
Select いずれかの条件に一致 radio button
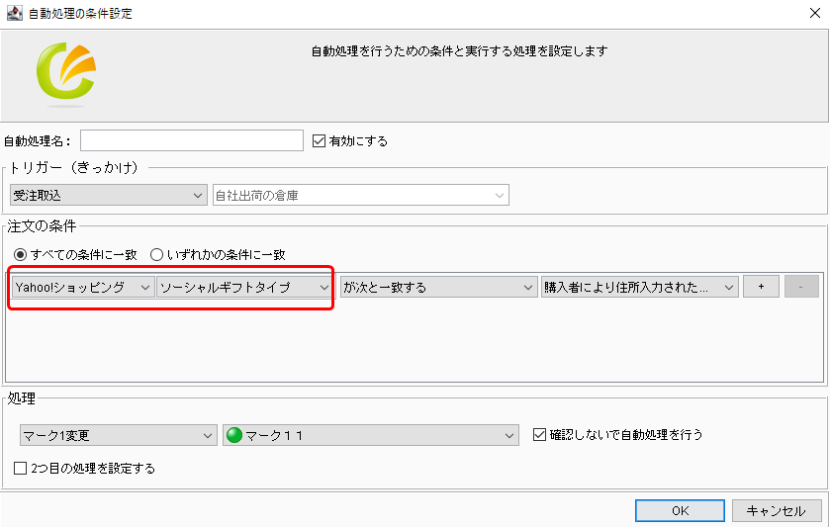click(156, 254)
